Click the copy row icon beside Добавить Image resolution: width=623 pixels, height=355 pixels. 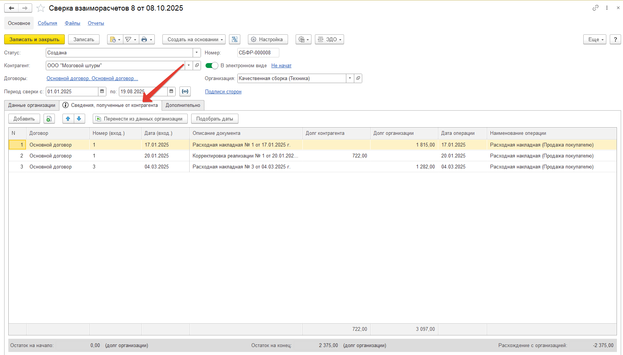click(49, 119)
